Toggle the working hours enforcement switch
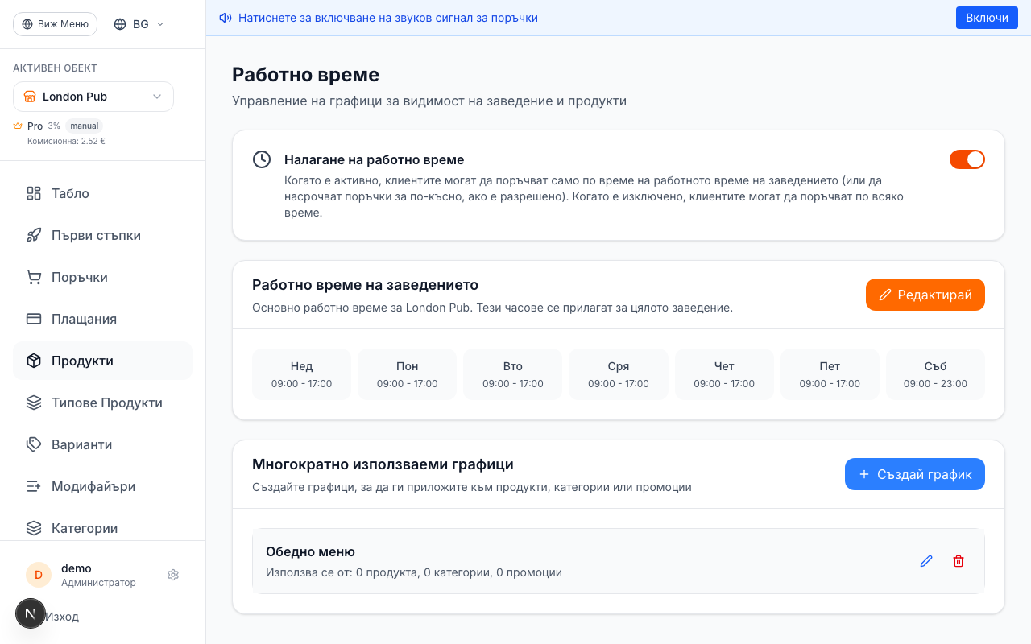The width and height of the screenshot is (1031, 644). [967, 159]
